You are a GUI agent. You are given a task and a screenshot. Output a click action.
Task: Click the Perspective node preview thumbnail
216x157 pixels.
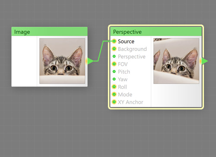pyautogui.click(x=176, y=61)
